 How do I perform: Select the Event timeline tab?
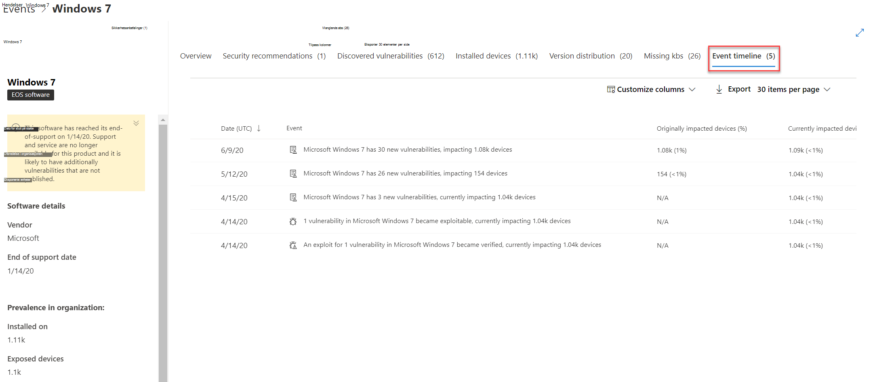743,56
